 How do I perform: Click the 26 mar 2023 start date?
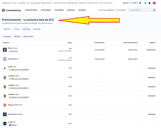(x=100, y=59)
